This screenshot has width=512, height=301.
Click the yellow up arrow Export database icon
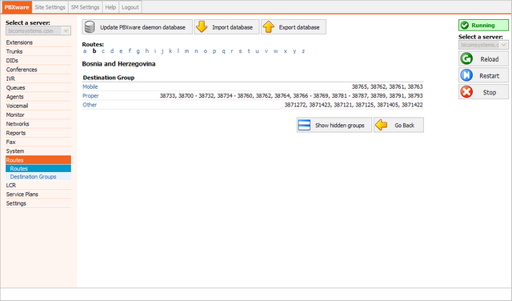(269, 26)
